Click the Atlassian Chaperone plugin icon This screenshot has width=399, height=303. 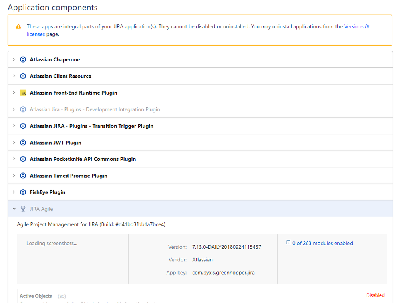click(23, 60)
